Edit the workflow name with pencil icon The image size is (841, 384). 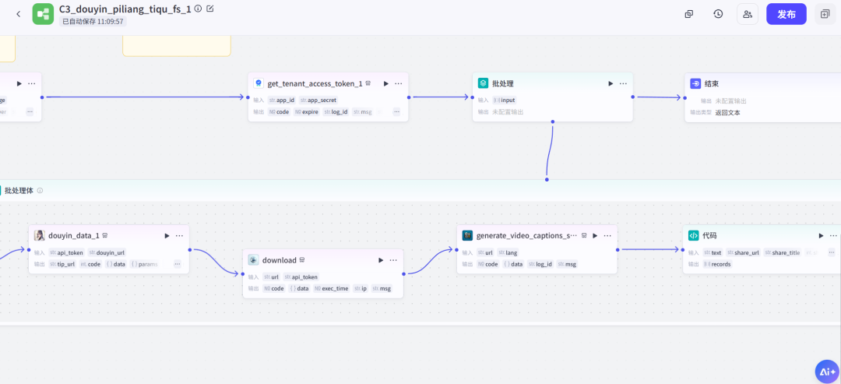click(x=210, y=9)
